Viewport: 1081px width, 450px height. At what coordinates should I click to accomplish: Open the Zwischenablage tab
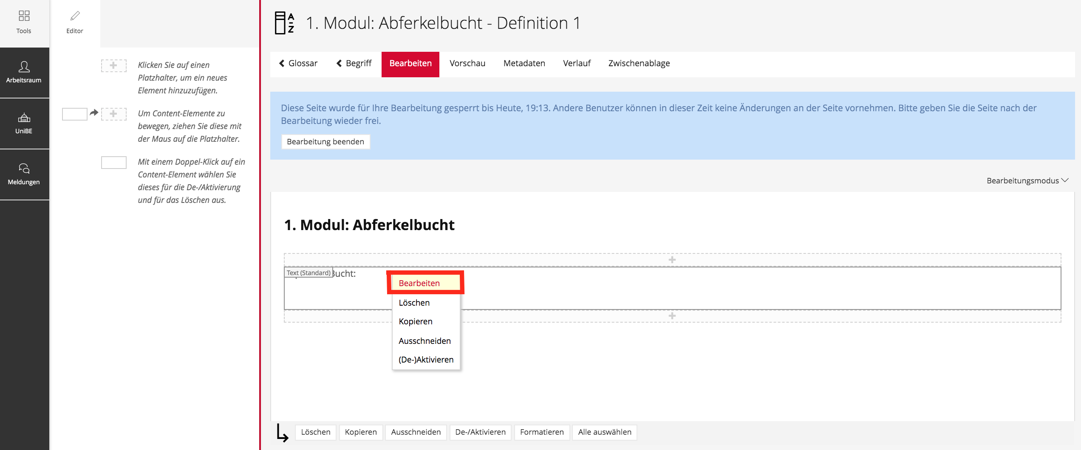tap(639, 64)
